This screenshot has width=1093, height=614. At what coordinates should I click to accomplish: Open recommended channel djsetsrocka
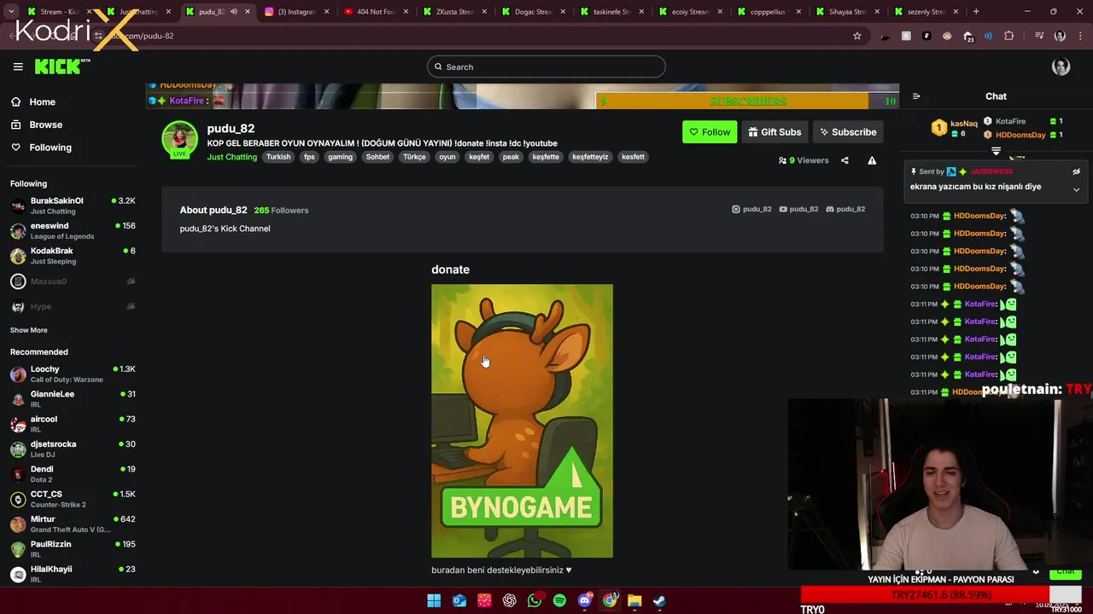[73, 449]
